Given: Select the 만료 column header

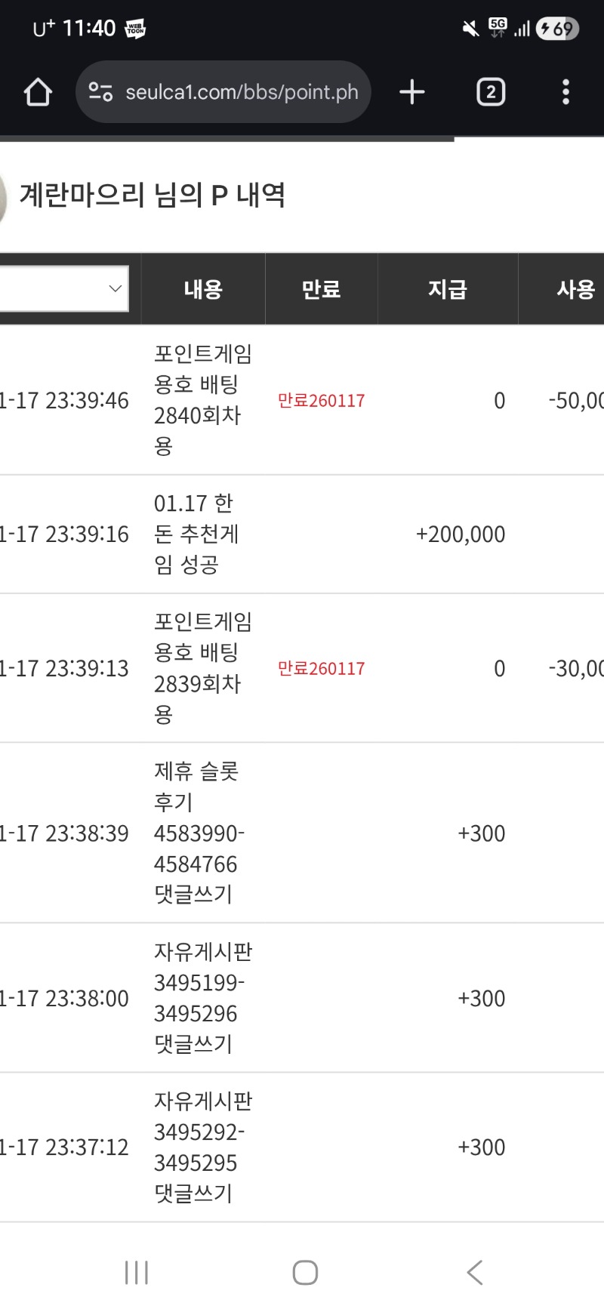Looking at the screenshot, I should click(x=321, y=289).
